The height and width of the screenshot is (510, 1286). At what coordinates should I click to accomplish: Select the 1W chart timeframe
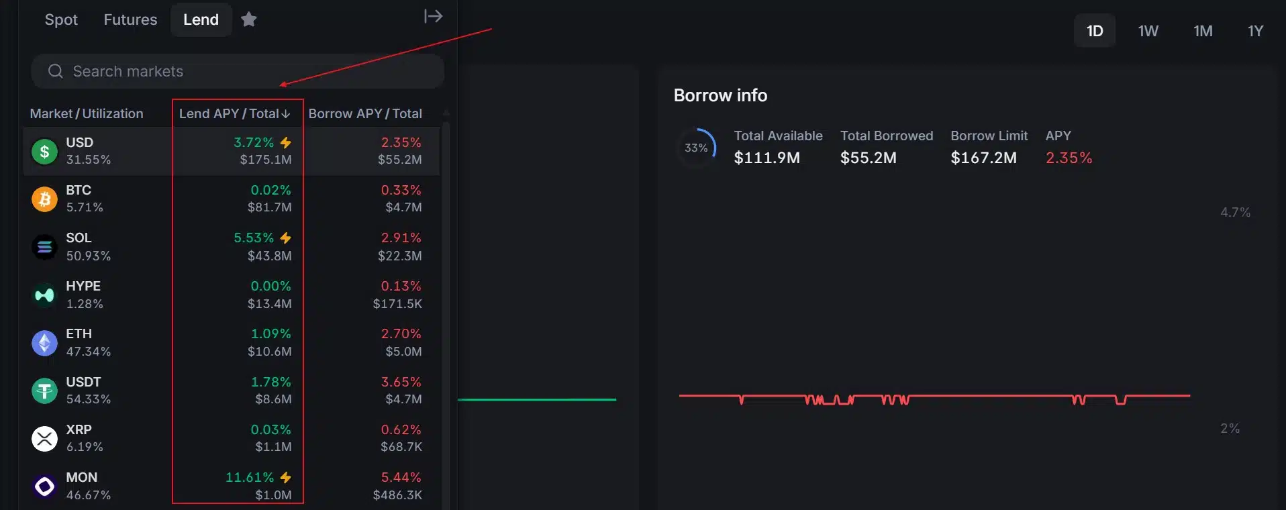click(x=1148, y=31)
